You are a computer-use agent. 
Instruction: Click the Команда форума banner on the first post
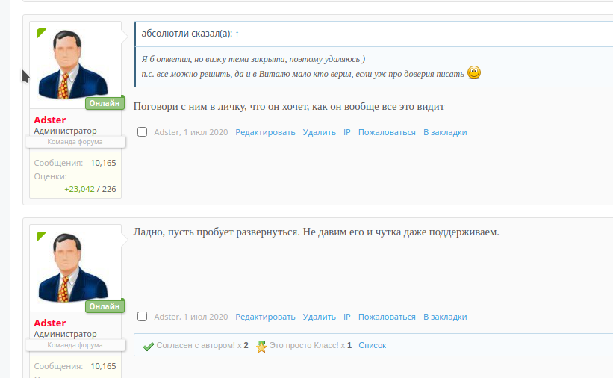[x=75, y=142]
